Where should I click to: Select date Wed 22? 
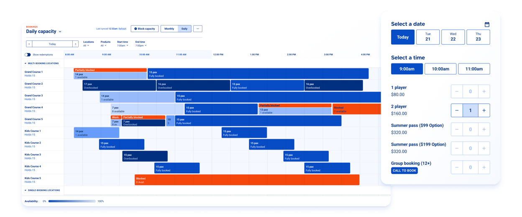tap(453, 37)
